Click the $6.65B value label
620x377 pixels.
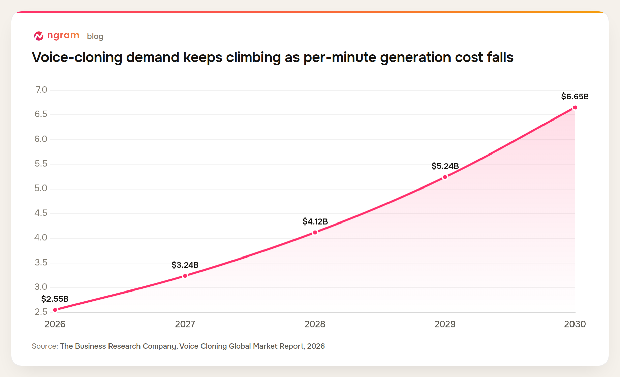tap(575, 97)
